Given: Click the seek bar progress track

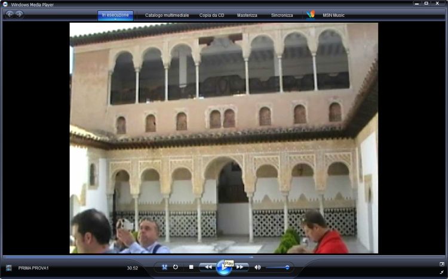Looking at the screenshot, I should [224, 258].
